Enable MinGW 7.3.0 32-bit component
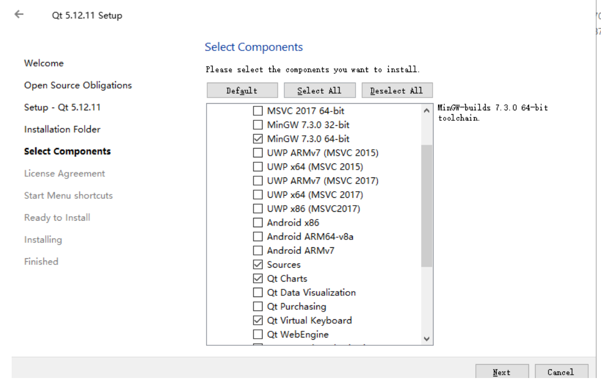The width and height of the screenshot is (601, 383). click(x=258, y=125)
